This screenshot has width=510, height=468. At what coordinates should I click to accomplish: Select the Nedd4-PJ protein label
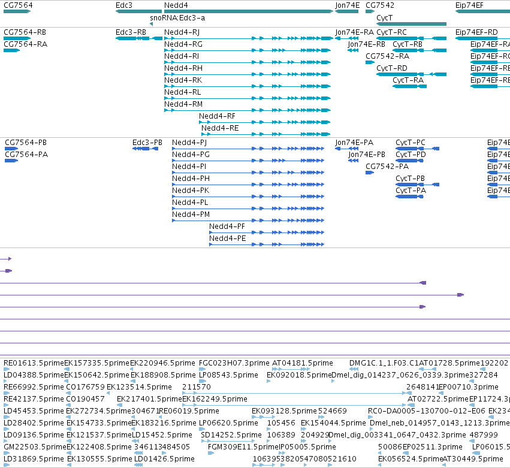pos(189,143)
